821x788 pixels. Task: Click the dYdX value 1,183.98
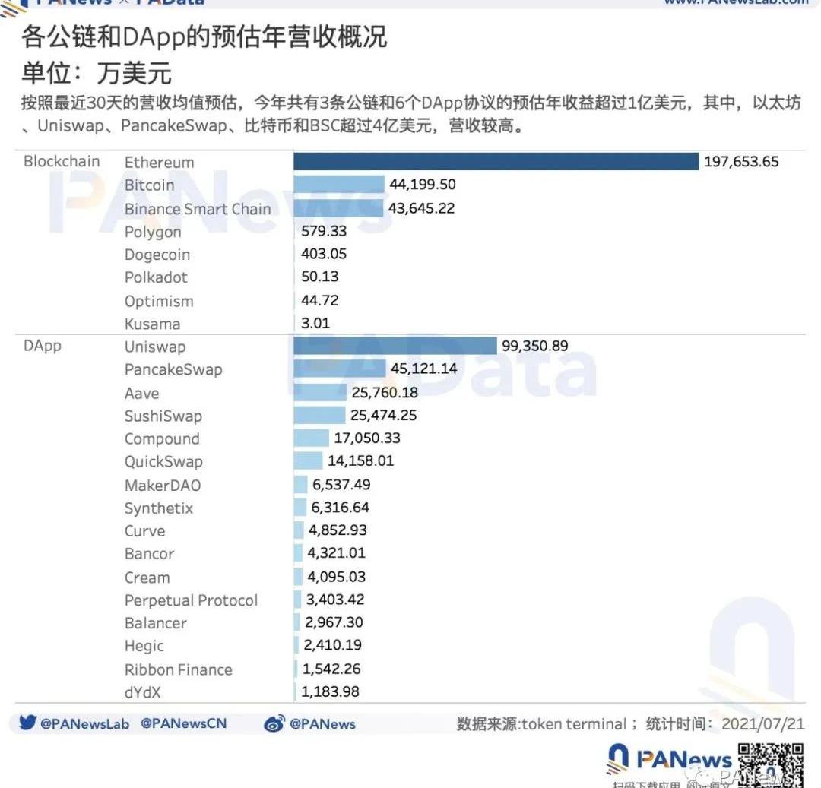(x=330, y=691)
